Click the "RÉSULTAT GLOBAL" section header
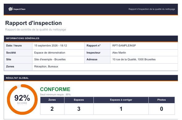This screenshot has height=120, width=182. click(91, 78)
